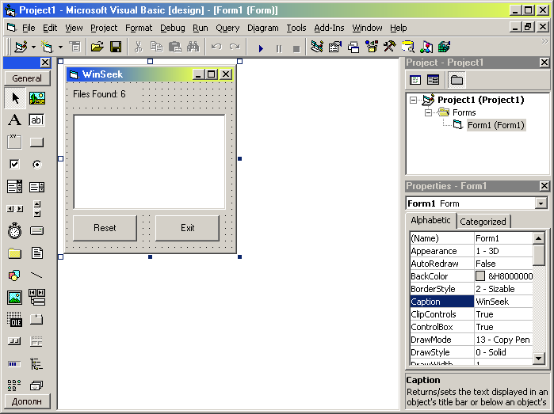This screenshot has height=414, width=554.
Task: Select the Image control tool
Action: (x=14, y=298)
